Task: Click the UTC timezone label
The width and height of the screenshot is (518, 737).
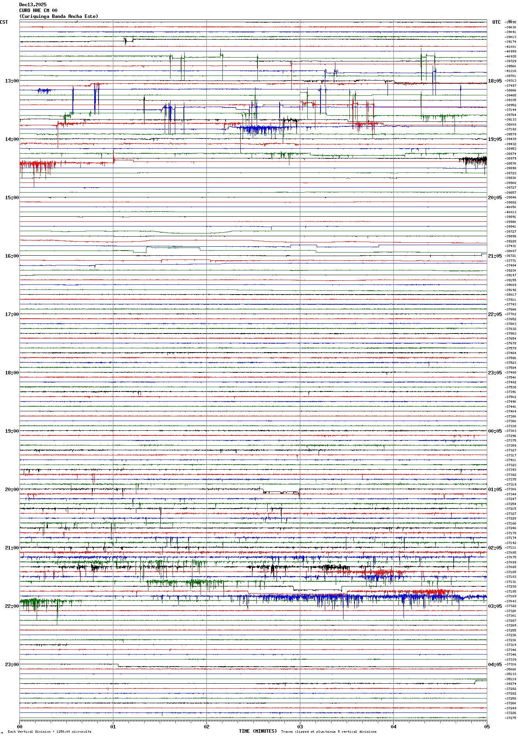Action: pyautogui.click(x=496, y=22)
